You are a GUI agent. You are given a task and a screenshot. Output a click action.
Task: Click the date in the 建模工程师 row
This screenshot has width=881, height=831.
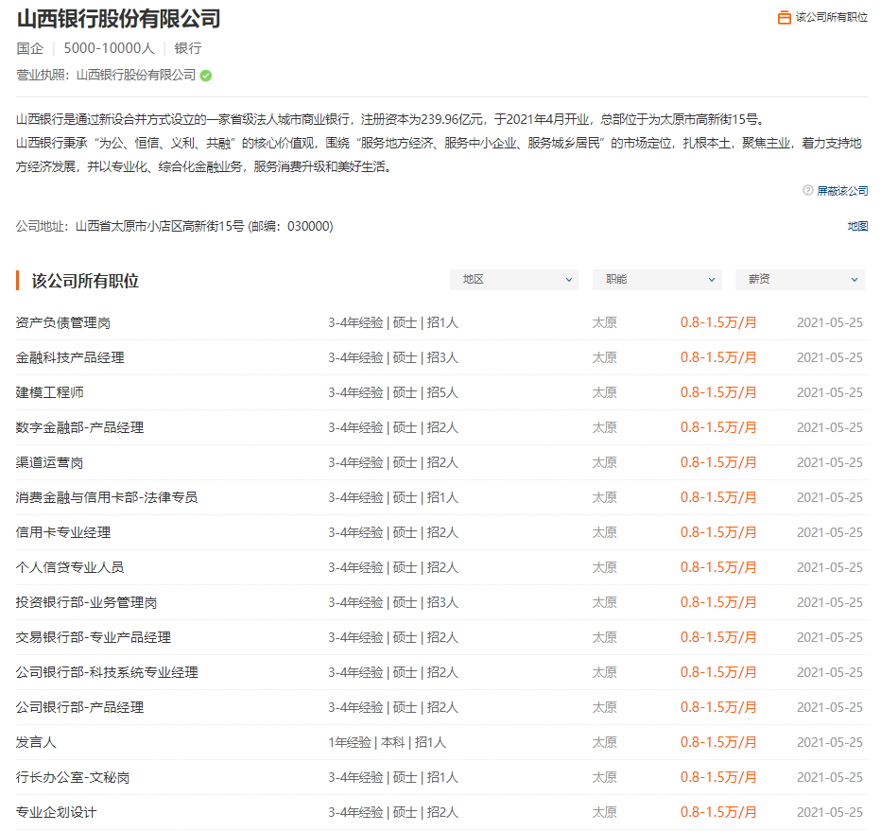[x=830, y=392]
